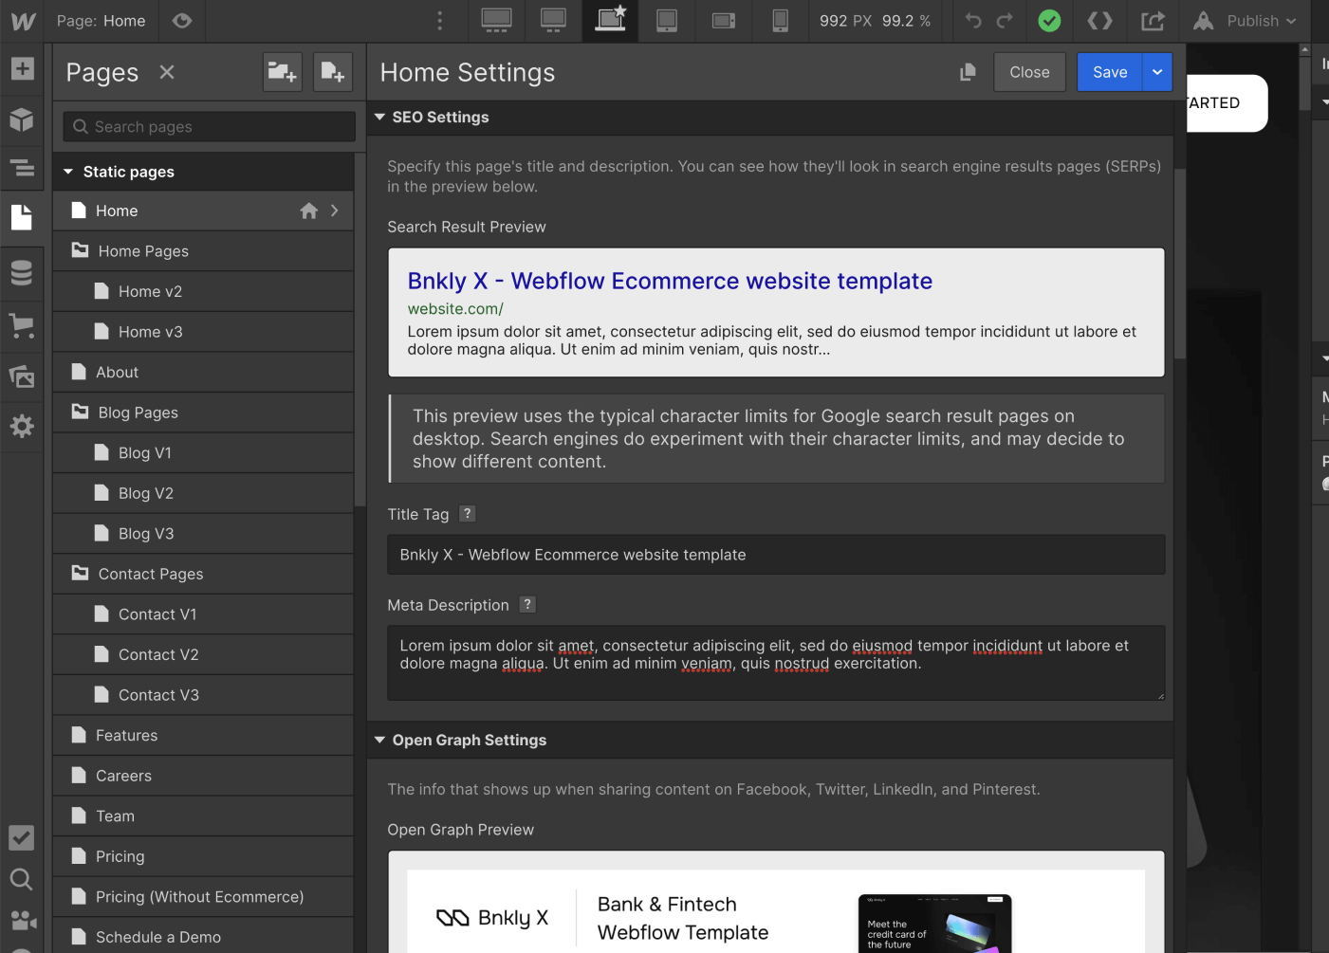Click the Title Tag help question mark
This screenshot has width=1329, height=953.
[x=467, y=513]
